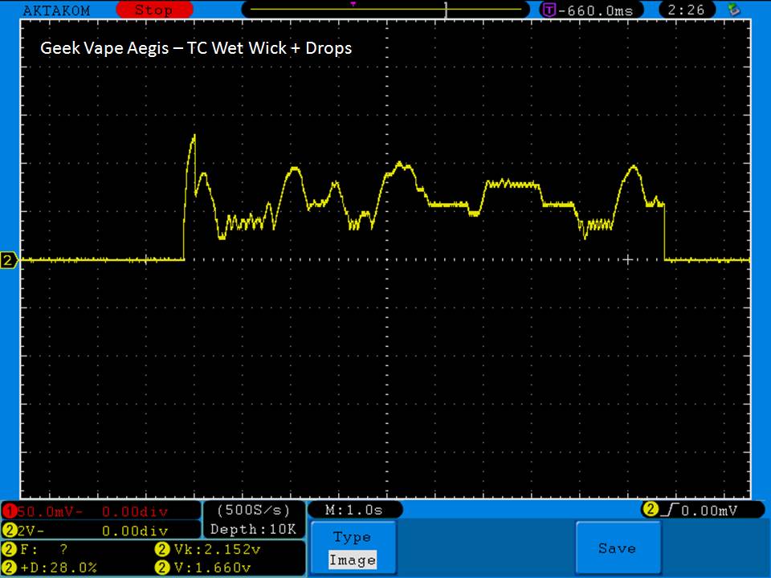The width and height of the screenshot is (771, 578).
Task: Click the red Stop run-status indicator
Action: coord(153,10)
